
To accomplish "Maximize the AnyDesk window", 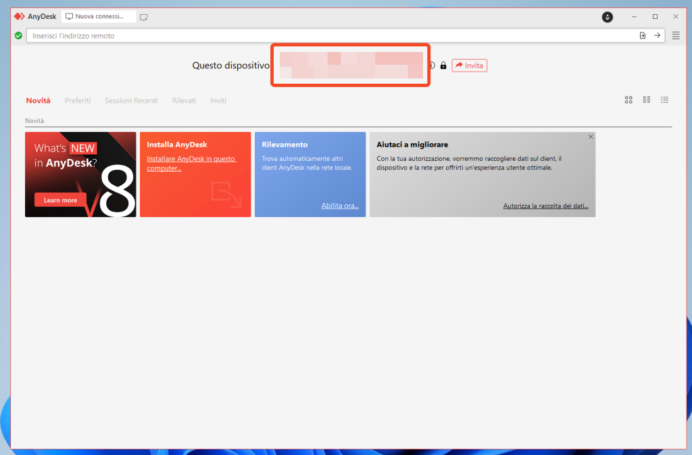I will 655,17.
